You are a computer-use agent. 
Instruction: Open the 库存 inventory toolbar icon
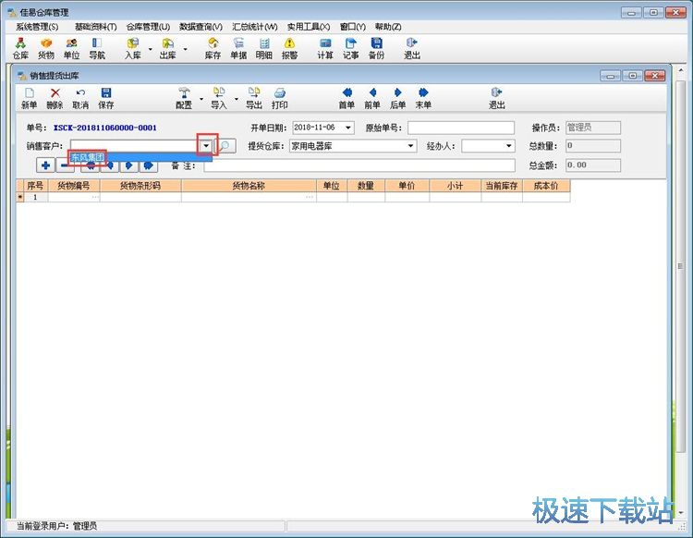(x=213, y=48)
